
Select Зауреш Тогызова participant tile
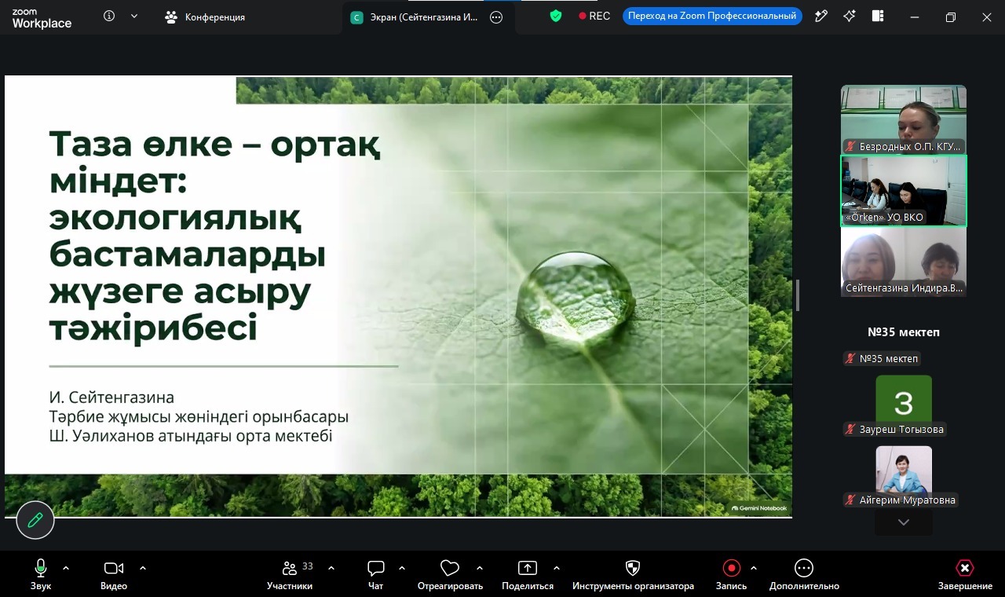pos(904,403)
